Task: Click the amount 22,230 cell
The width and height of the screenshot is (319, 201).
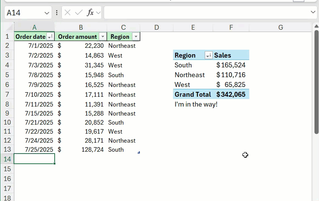Action: tap(81, 46)
